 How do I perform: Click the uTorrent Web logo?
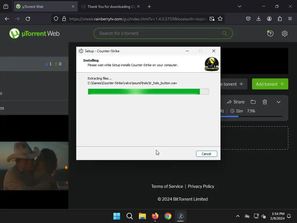(34, 34)
